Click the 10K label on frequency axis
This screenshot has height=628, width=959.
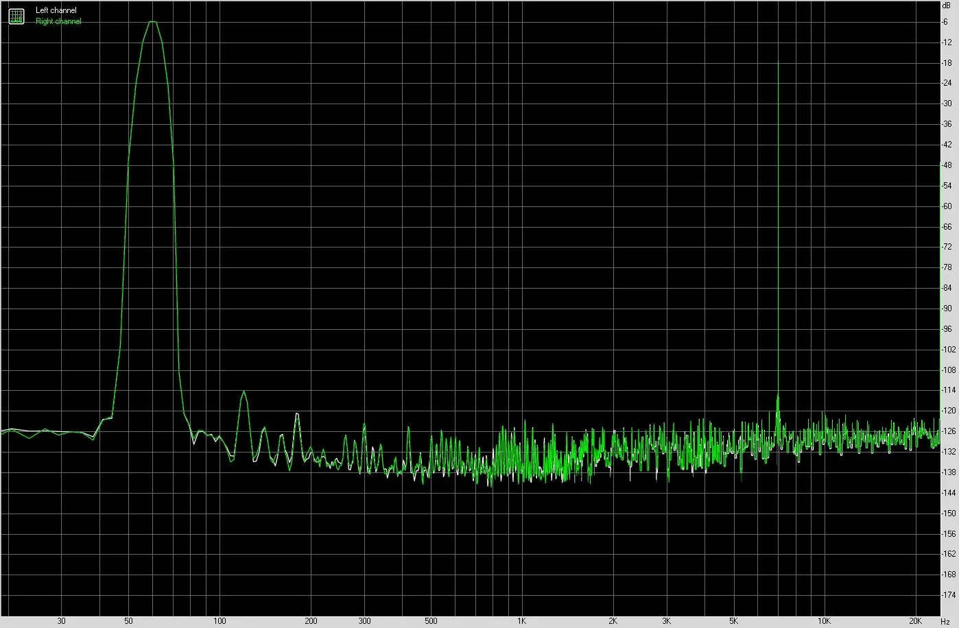click(x=825, y=621)
